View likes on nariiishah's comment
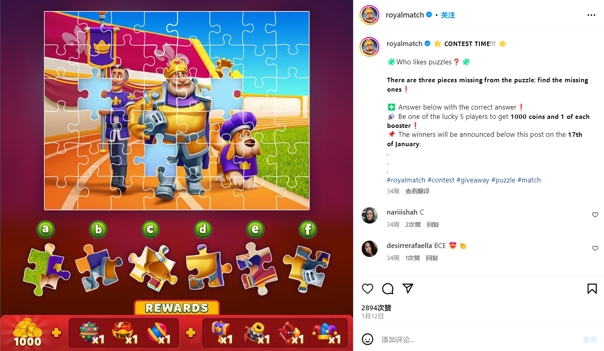 click(413, 224)
